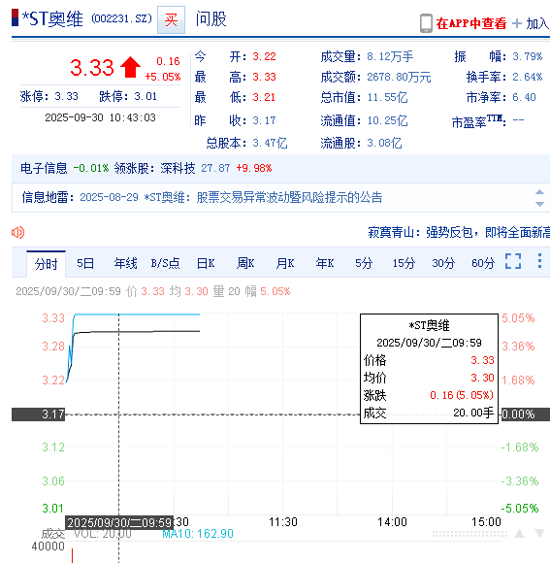Click the 寂寞青山 scrolling comment link
550x563 pixels.
tap(459, 233)
